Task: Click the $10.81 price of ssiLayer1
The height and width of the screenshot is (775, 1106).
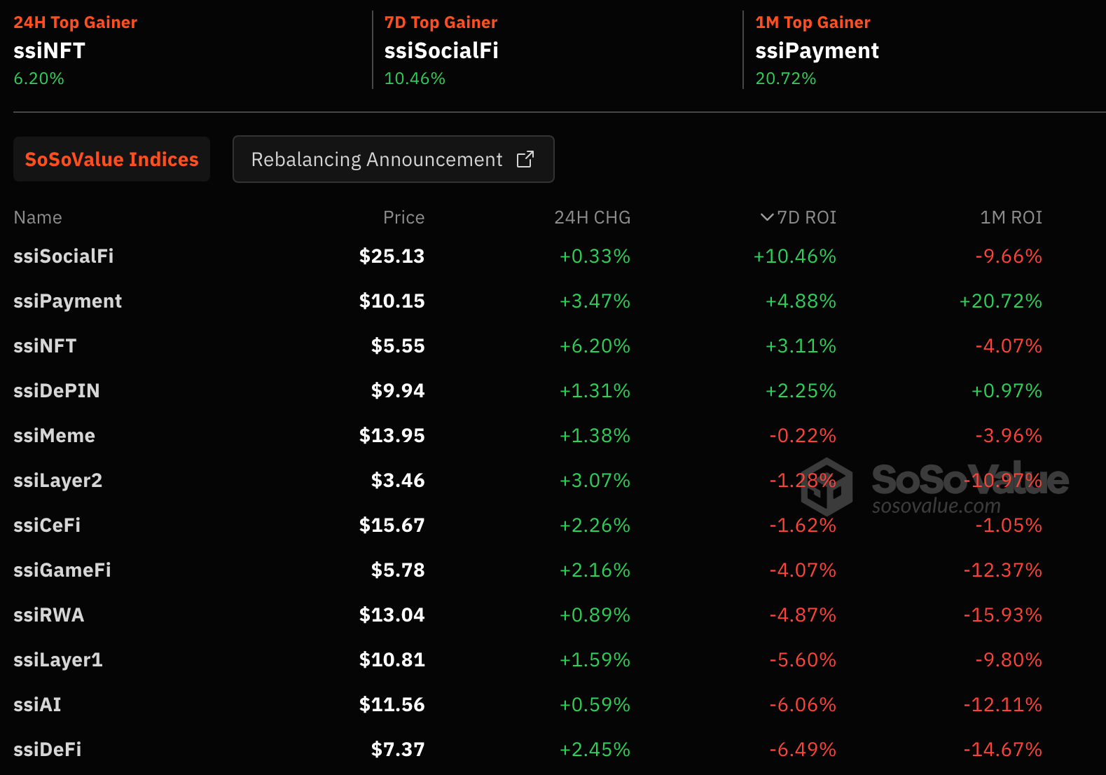Action: pyautogui.click(x=392, y=659)
